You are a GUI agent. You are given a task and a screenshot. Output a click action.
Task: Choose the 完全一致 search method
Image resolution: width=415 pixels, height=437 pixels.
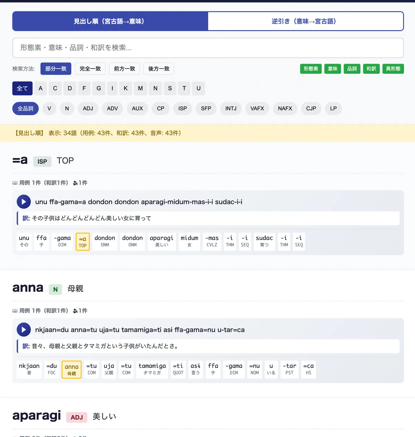tap(90, 69)
